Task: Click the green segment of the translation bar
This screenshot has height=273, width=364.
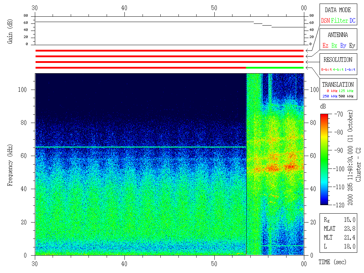Action: 274,68
